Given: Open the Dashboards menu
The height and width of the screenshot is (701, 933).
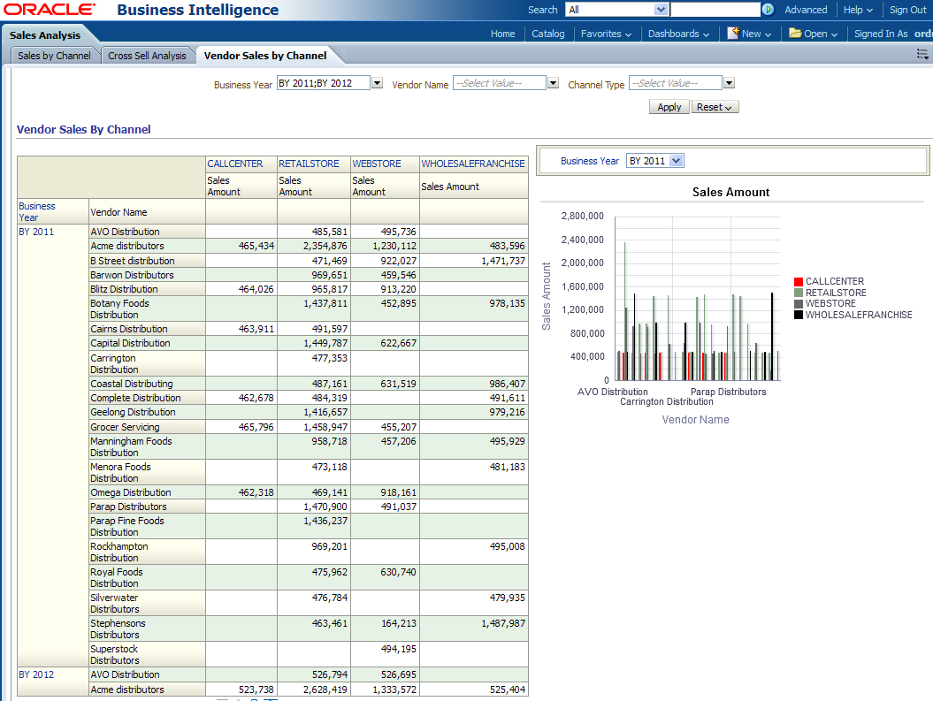Looking at the screenshot, I should [678, 34].
